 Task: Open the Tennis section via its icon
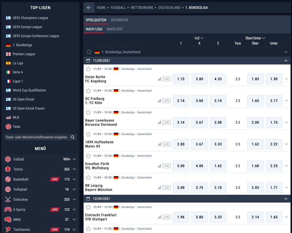click(x=7, y=169)
